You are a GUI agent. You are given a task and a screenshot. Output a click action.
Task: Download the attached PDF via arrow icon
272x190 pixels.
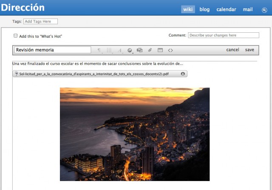pos(183,74)
